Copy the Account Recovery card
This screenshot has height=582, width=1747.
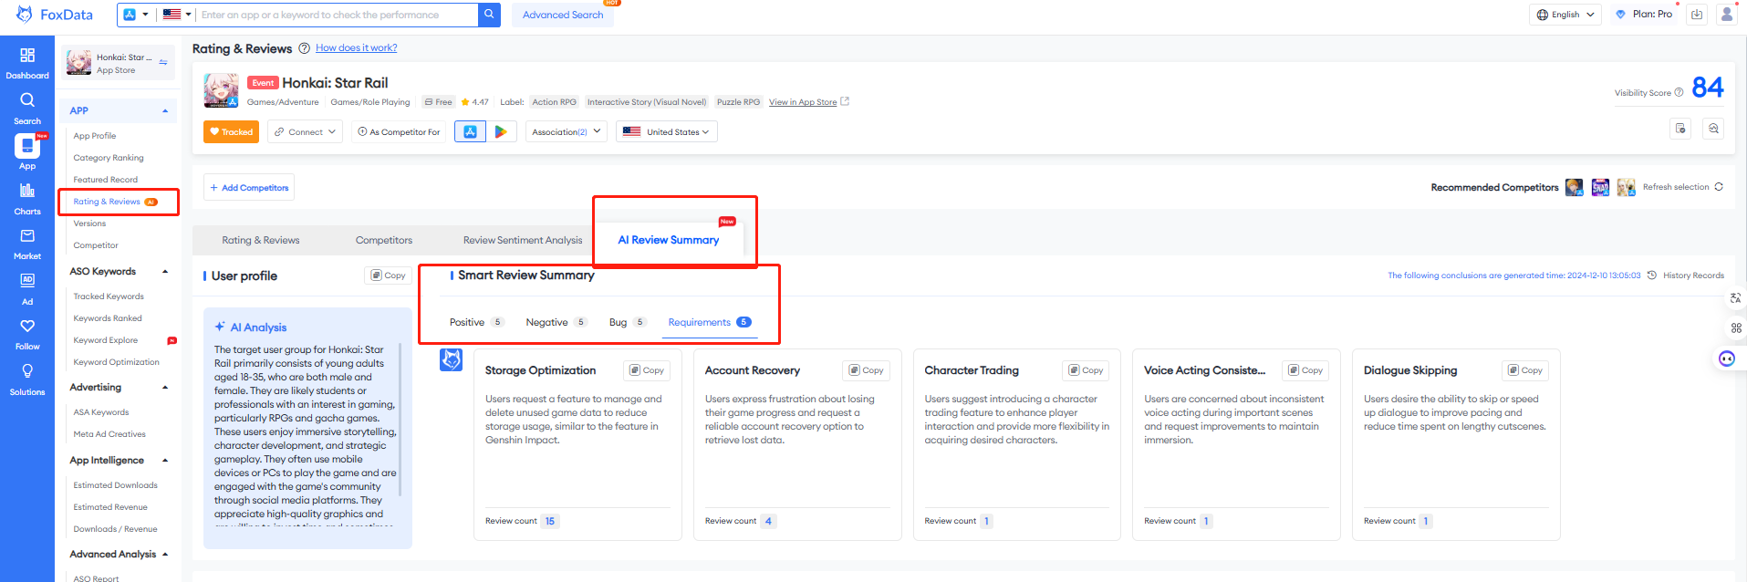click(x=867, y=370)
